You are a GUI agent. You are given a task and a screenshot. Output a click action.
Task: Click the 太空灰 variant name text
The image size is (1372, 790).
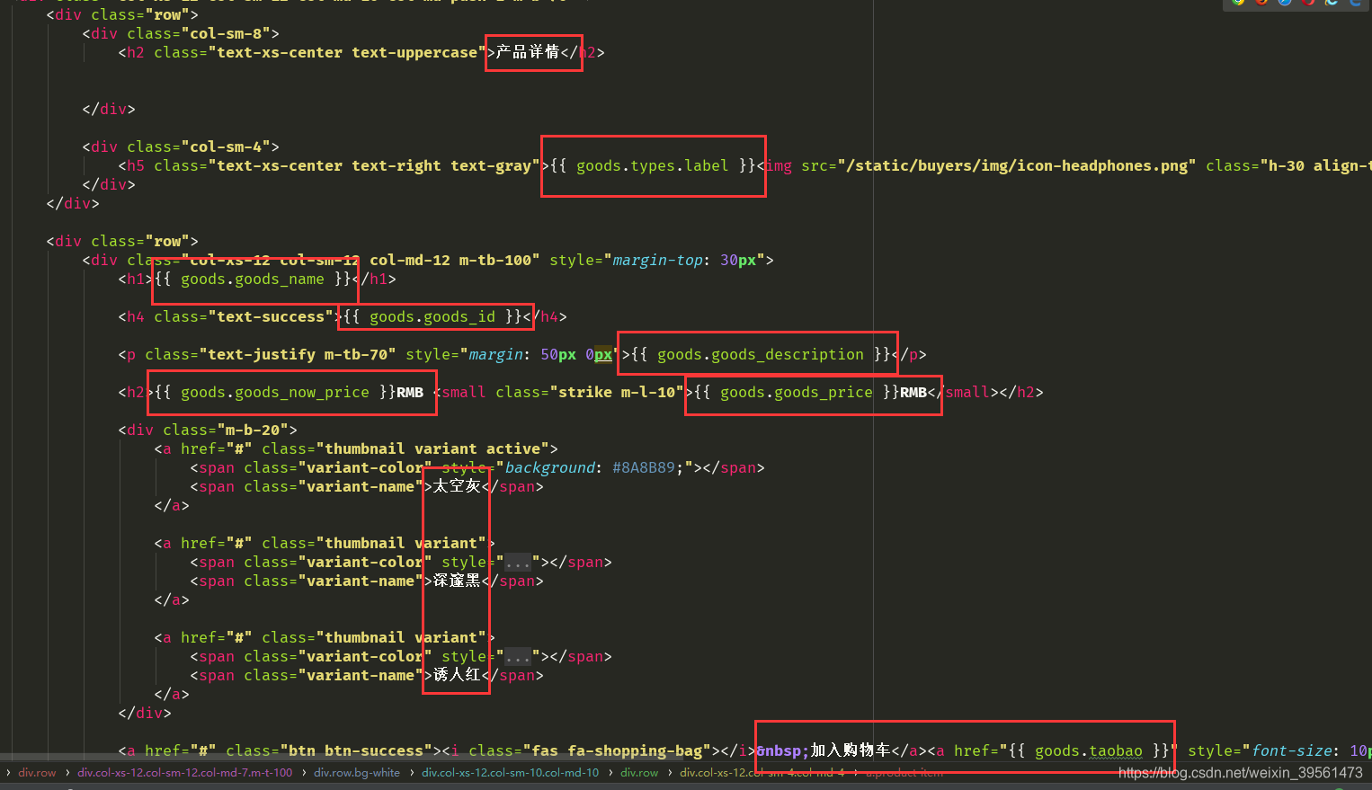(457, 486)
